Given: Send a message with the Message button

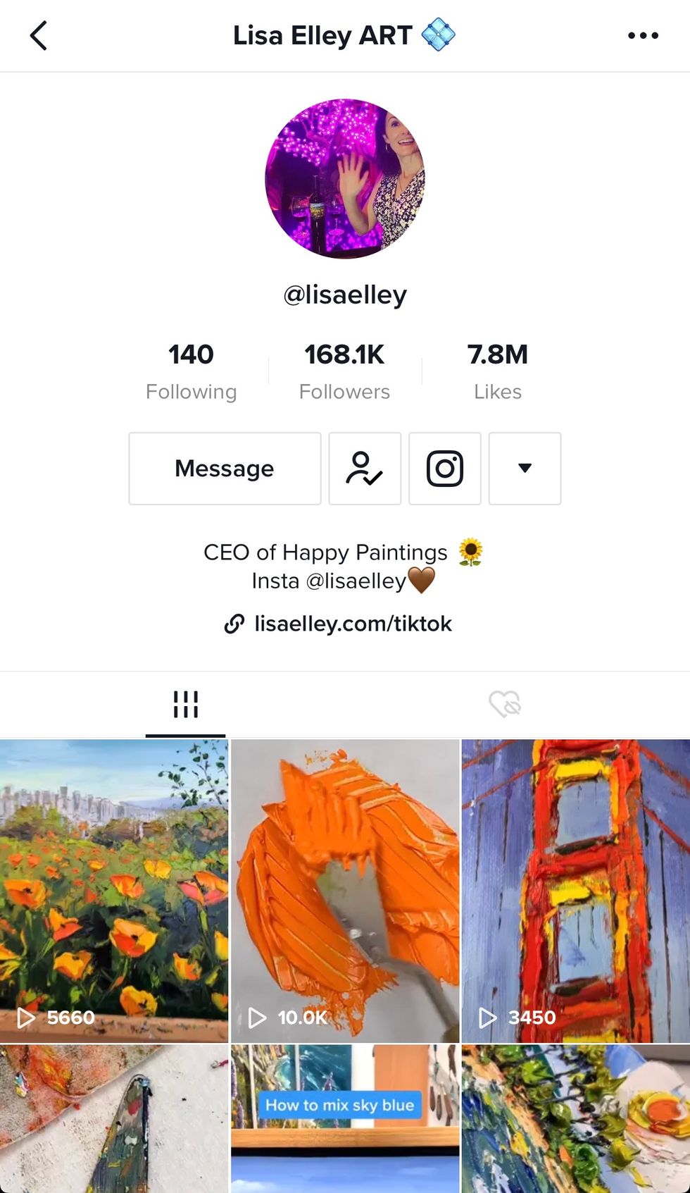Looking at the screenshot, I should 225,469.
